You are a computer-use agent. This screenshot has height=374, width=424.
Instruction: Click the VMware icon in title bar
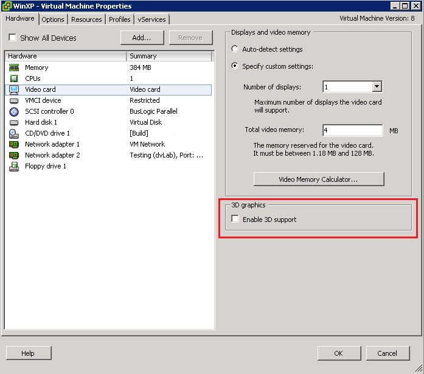tap(7, 6)
